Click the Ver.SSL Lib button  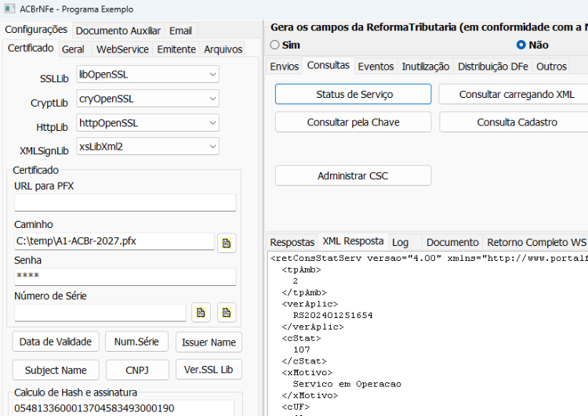coord(209,370)
